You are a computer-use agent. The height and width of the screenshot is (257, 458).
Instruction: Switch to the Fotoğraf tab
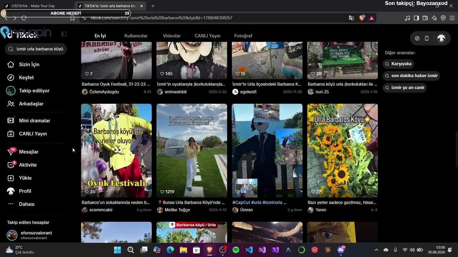pos(243,36)
